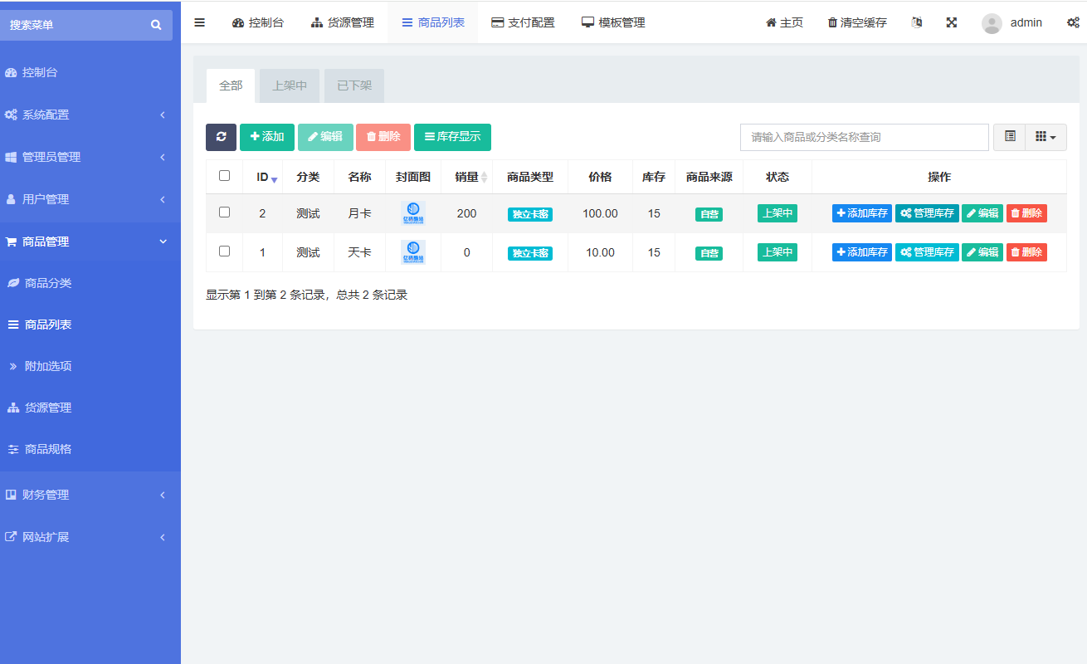Check the row checkbox for 月卡
This screenshot has width=1087, height=664.
224,212
